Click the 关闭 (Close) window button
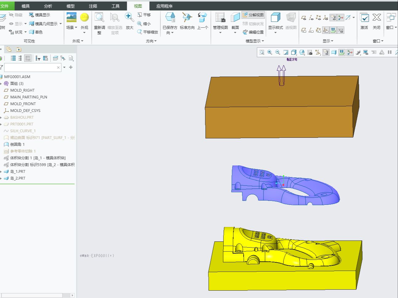Image resolution: width=398 pixels, height=298 pixels. click(376, 18)
